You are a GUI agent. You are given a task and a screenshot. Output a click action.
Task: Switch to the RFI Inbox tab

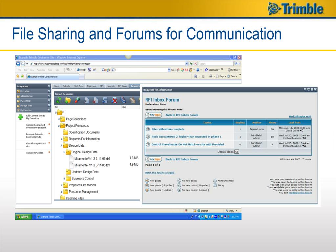click(x=122, y=86)
